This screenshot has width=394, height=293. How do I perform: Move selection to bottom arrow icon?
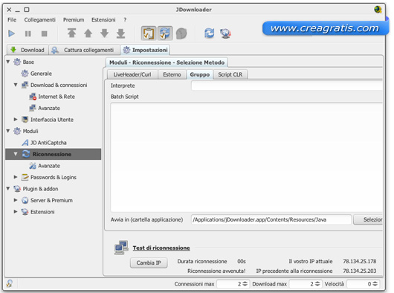(x=121, y=33)
